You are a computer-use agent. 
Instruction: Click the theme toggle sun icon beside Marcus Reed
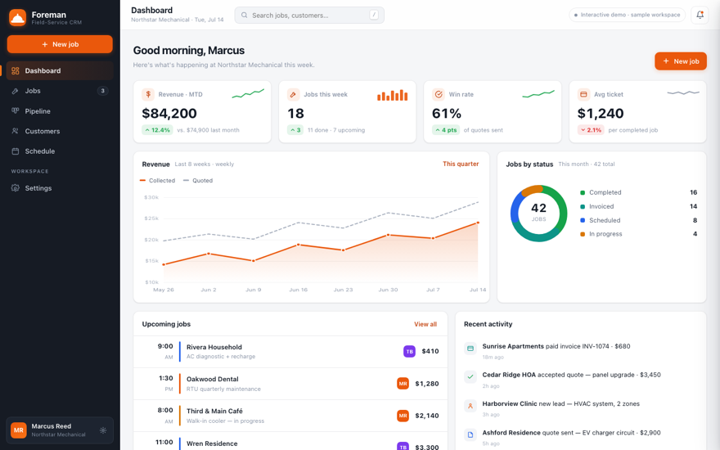pos(103,430)
